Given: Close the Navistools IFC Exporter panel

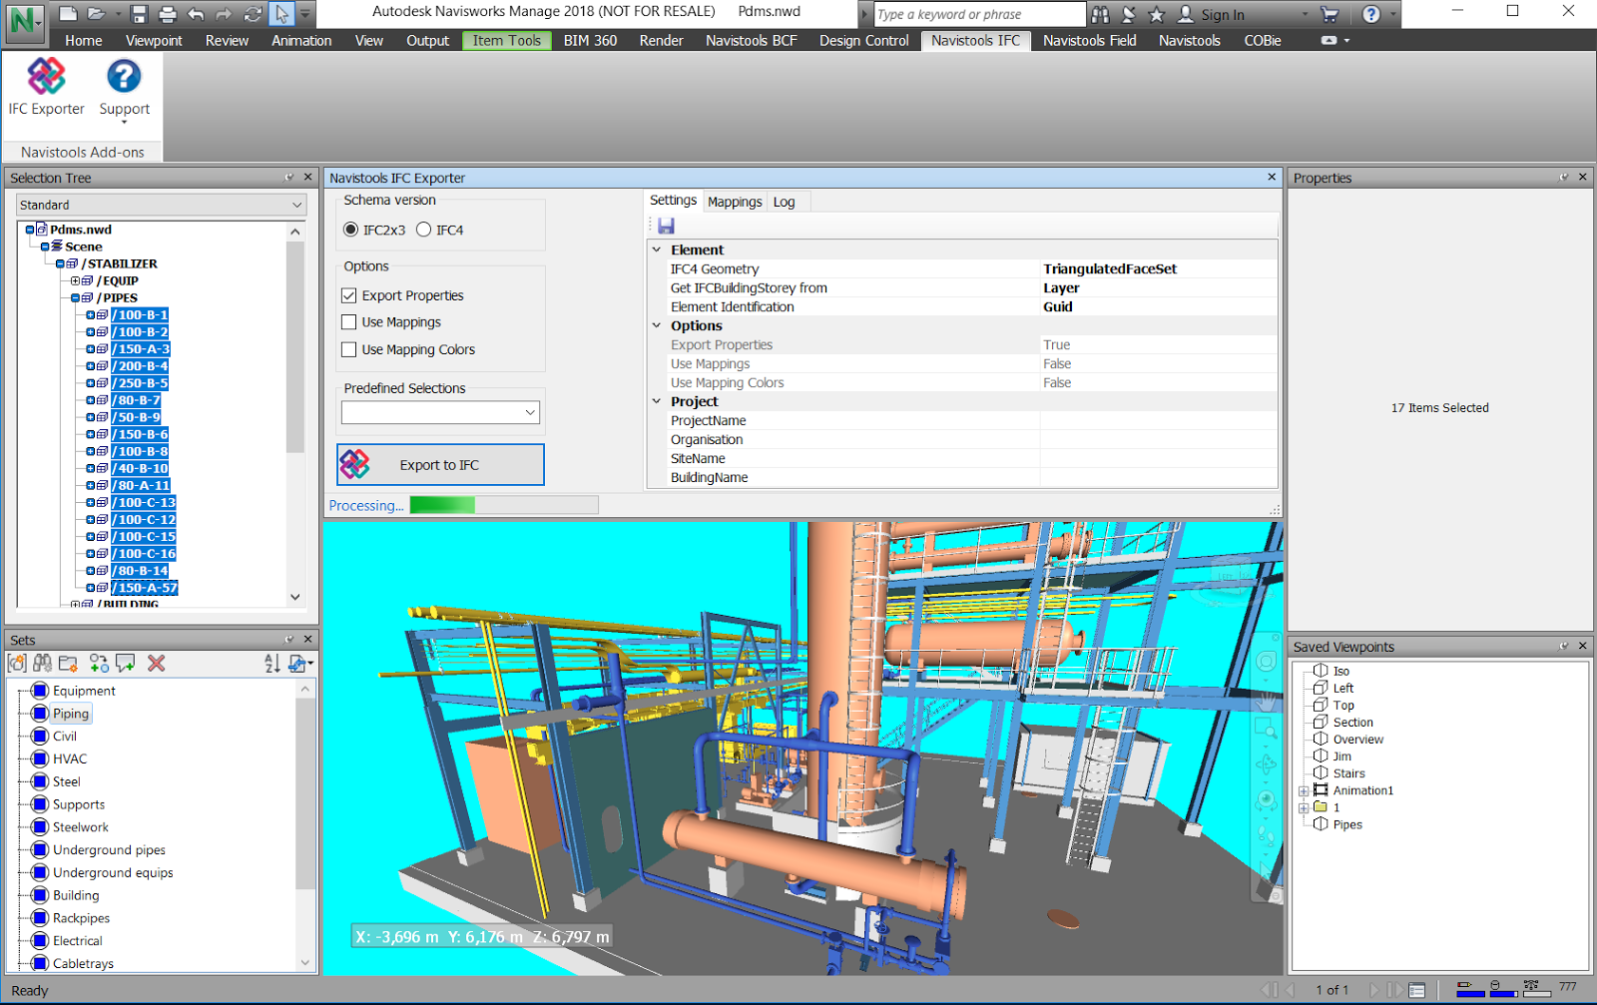Looking at the screenshot, I should (x=1272, y=178).
